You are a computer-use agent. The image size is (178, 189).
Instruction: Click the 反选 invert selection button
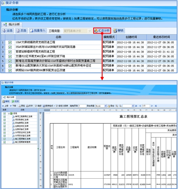pyautogui.click(x=21, y=30)
